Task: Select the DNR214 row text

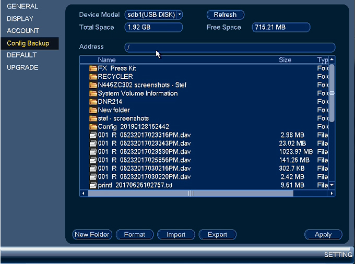Action: pos(110,102)
